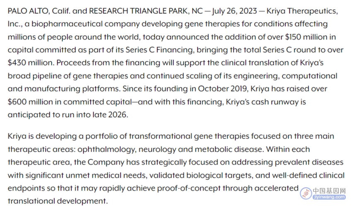Click the $600 million amount
This screenshot has height=210, width=352.
(x=30, y=102)
